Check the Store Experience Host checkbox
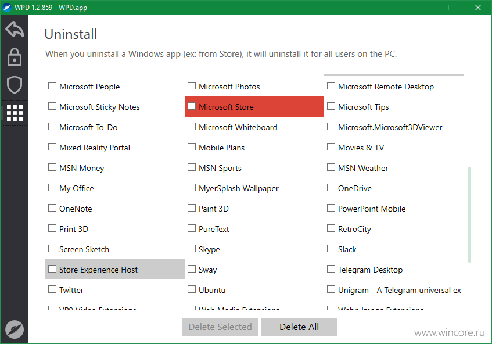The width and height of the screenshot is (492, 344). pos(52,269)
